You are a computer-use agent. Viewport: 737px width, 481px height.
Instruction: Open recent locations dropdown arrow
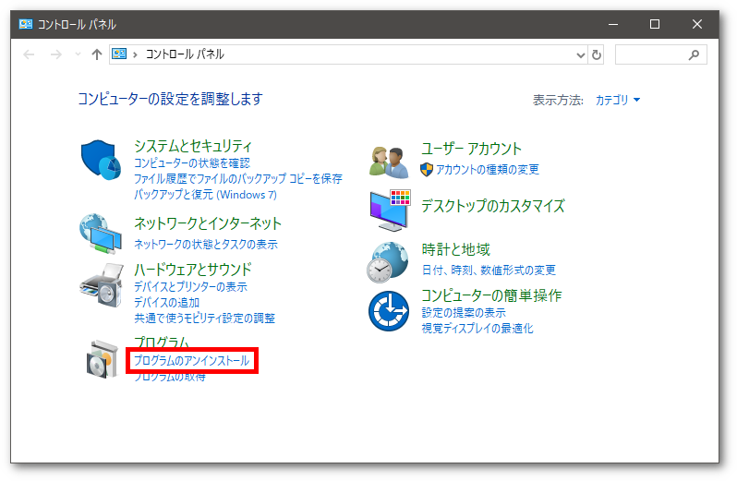[x=78, y=54]
